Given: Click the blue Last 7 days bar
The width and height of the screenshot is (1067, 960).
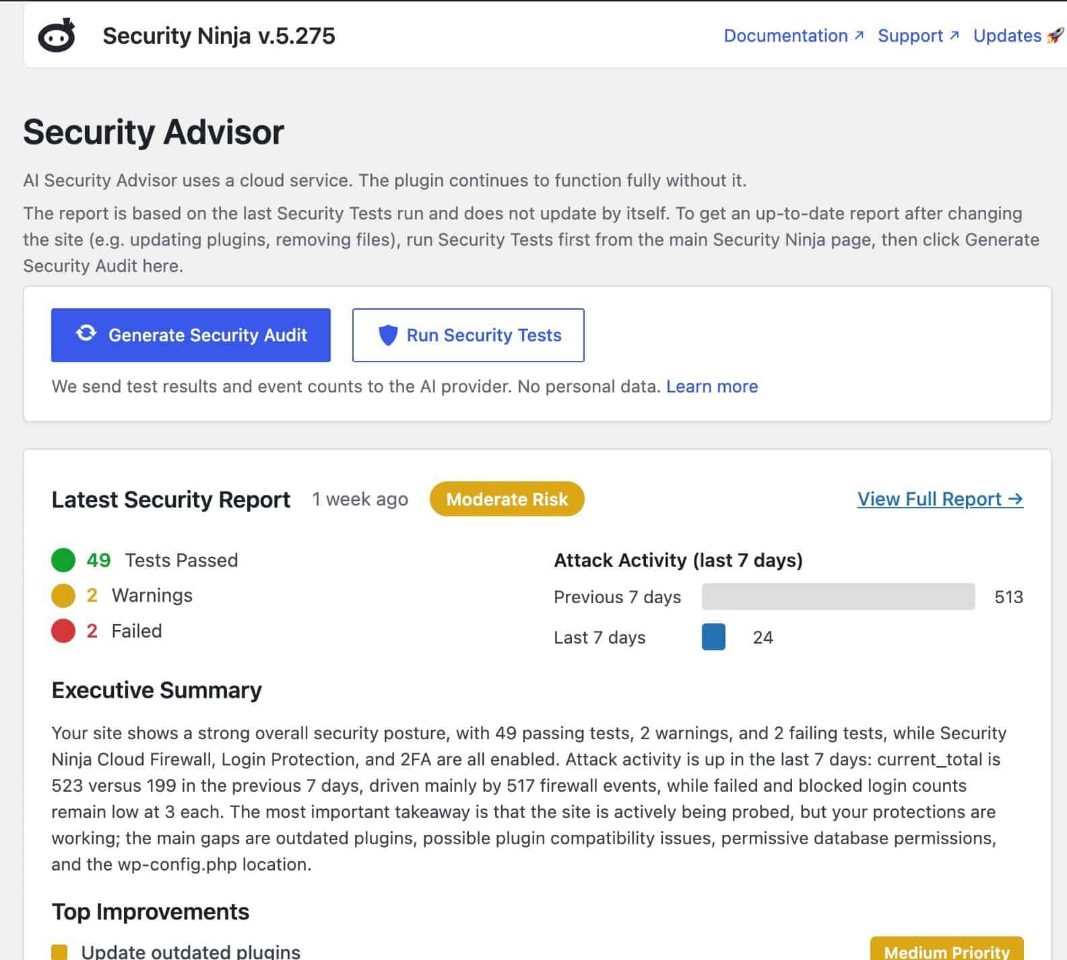Looking at the screenshot, I should (713, 637).
